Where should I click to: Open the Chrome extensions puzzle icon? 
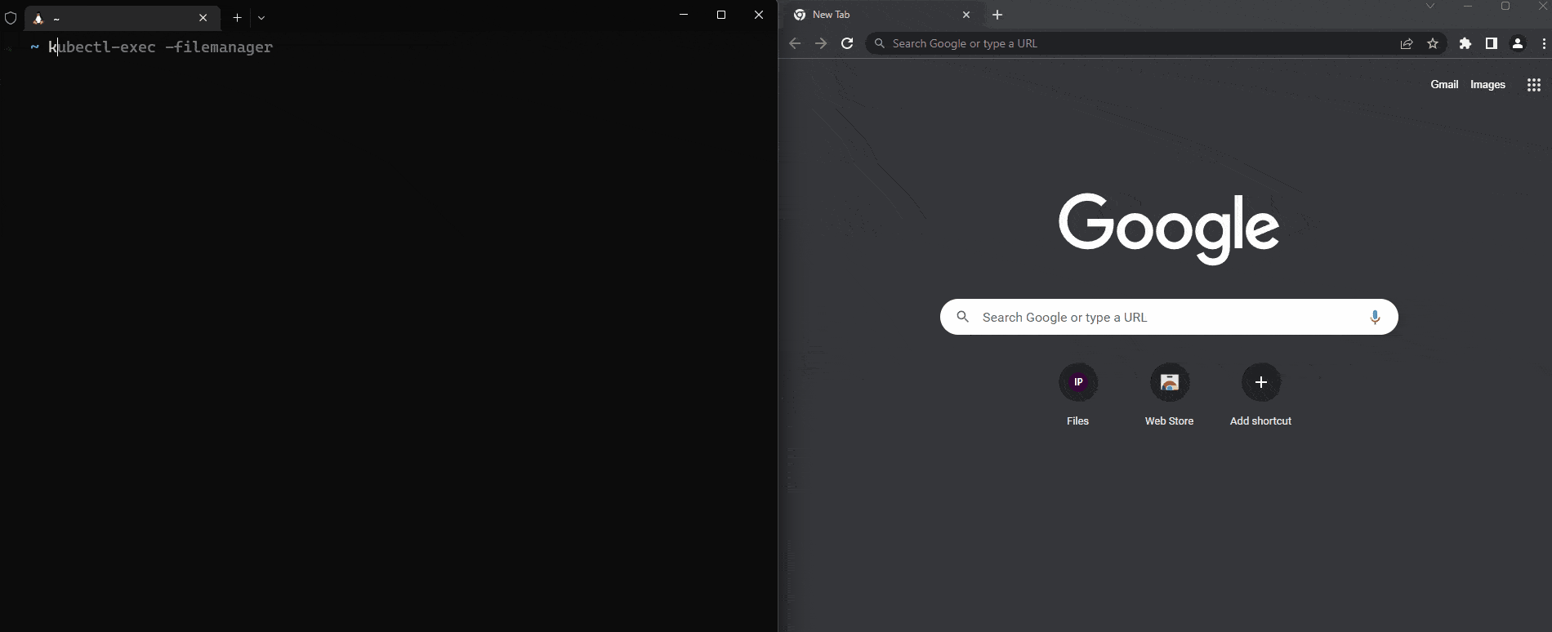click(1465, 44)
